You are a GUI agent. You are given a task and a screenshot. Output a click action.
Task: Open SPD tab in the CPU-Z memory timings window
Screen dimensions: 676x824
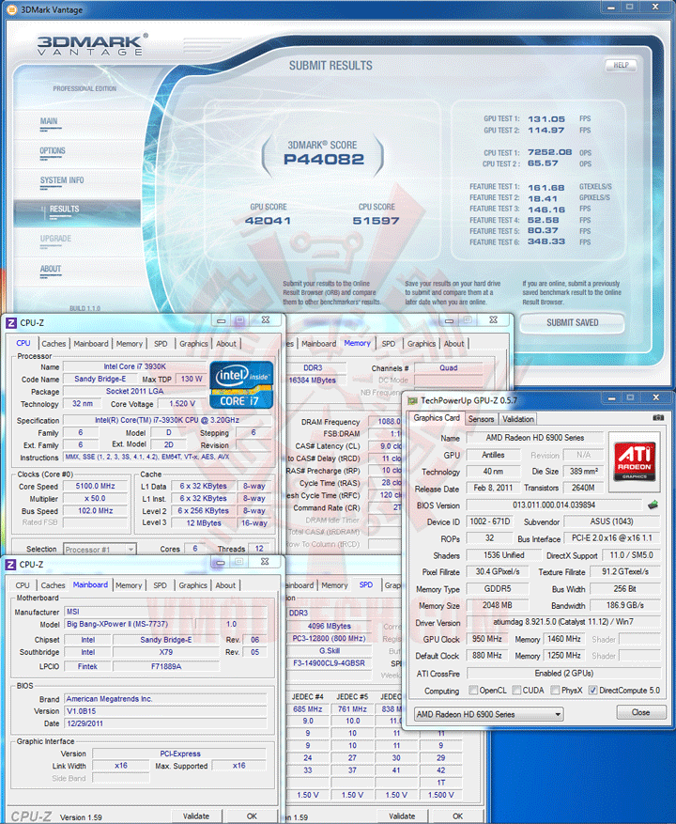point(389,344)
